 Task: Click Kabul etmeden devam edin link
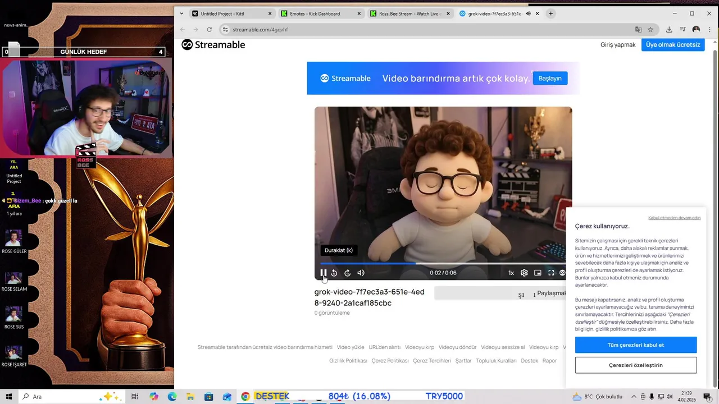[x=674, y=218]
